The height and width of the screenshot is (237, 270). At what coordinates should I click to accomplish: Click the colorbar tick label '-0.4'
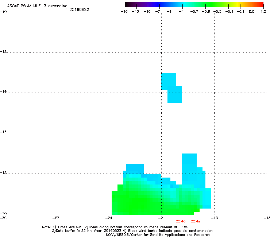(229, 12)
